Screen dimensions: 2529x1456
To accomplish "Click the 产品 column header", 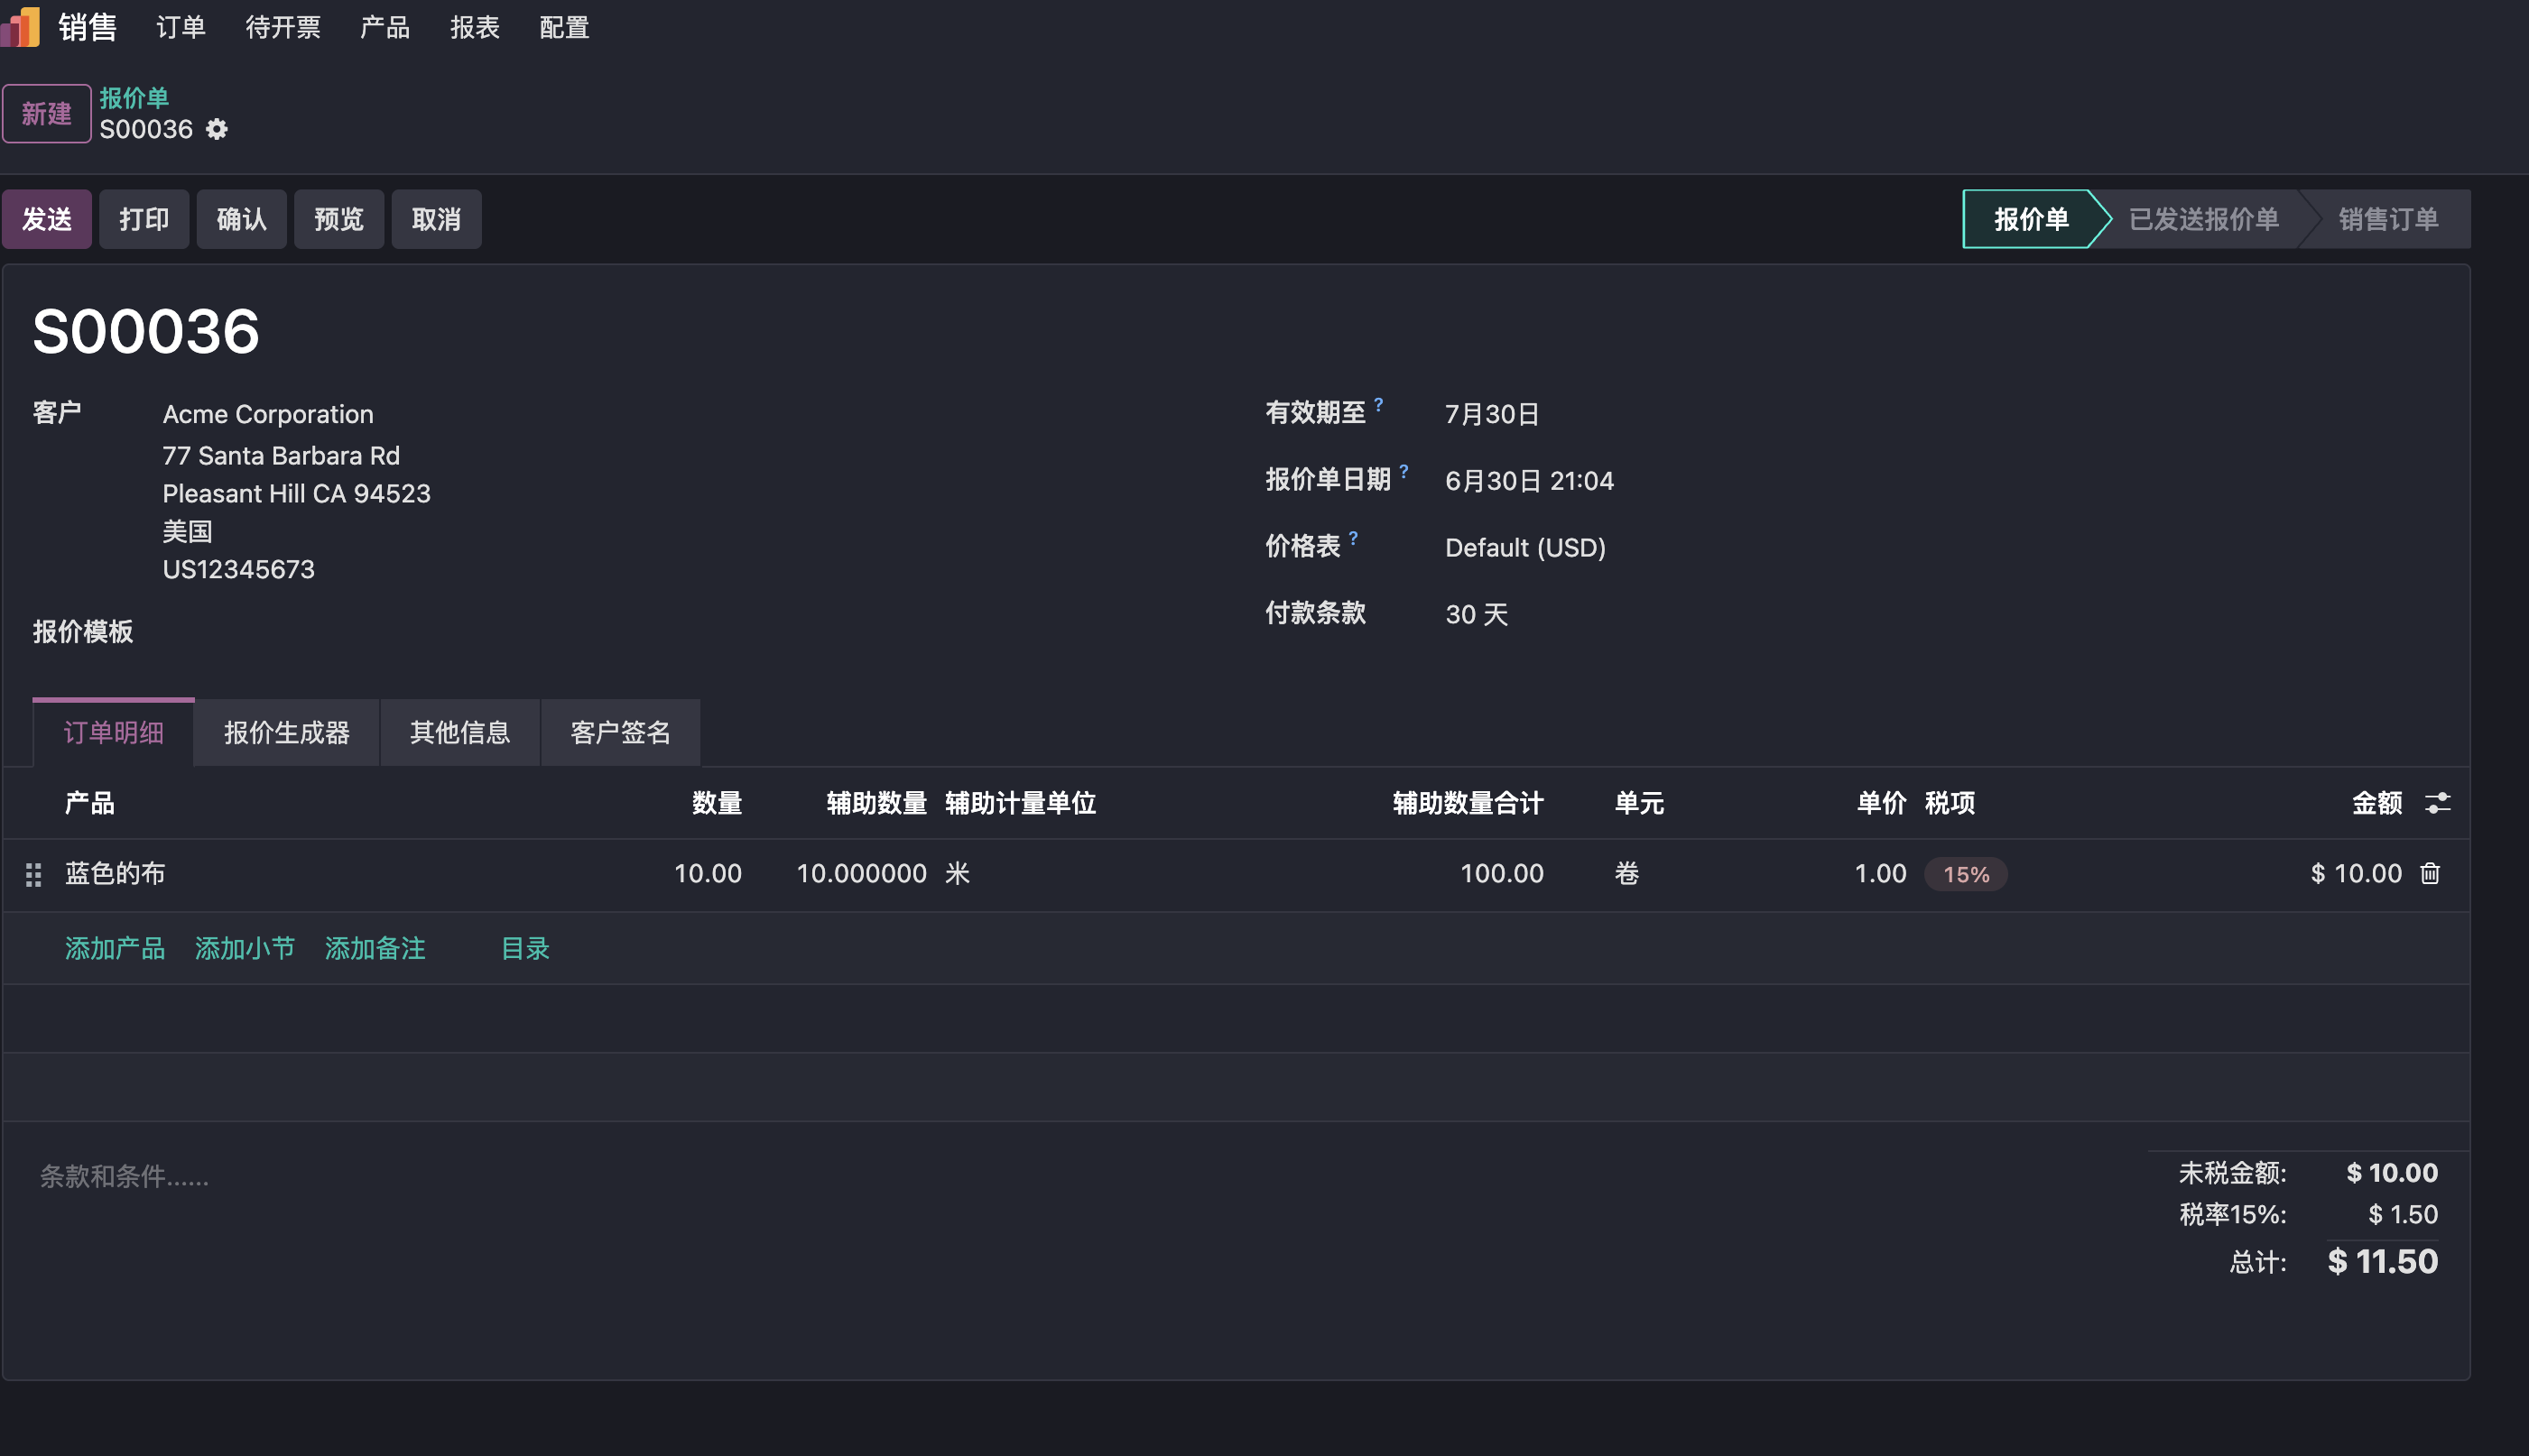I will pyautogui.click(x=90, y=803).
